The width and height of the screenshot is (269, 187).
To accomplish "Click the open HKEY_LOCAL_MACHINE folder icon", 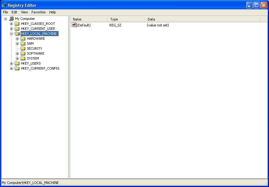I will 17,34.
